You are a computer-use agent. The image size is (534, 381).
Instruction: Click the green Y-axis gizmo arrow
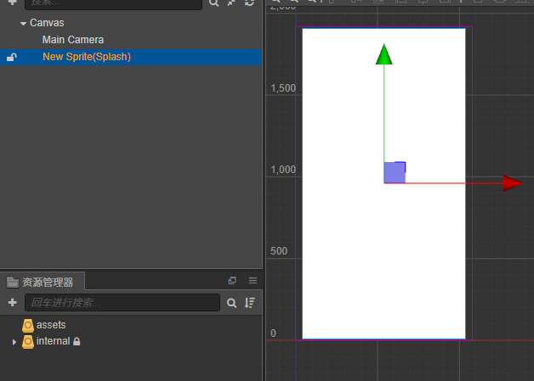[383, 54]
